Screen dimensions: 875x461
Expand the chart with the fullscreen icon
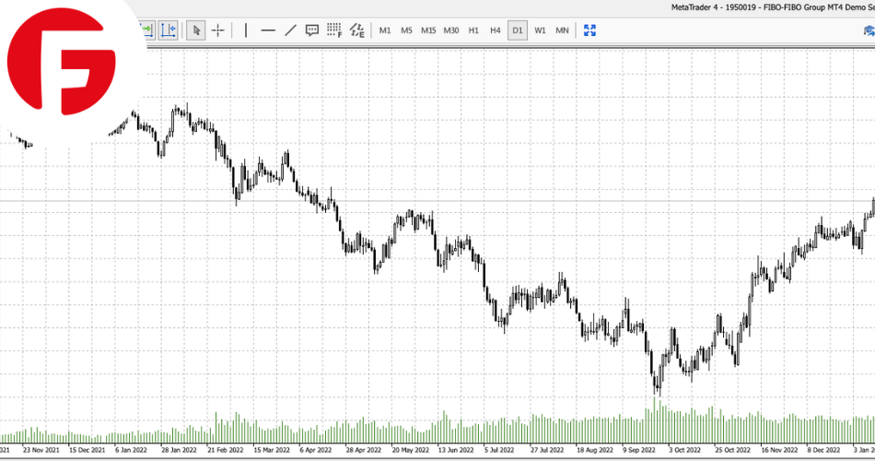tap(590, 30)
